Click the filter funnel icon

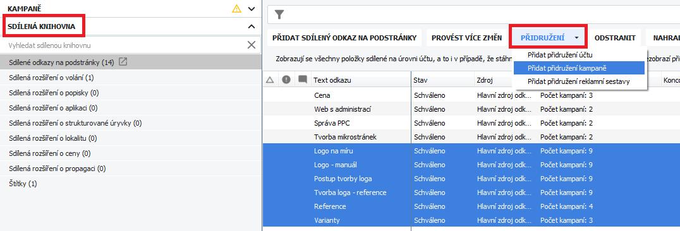coord(280,15)
